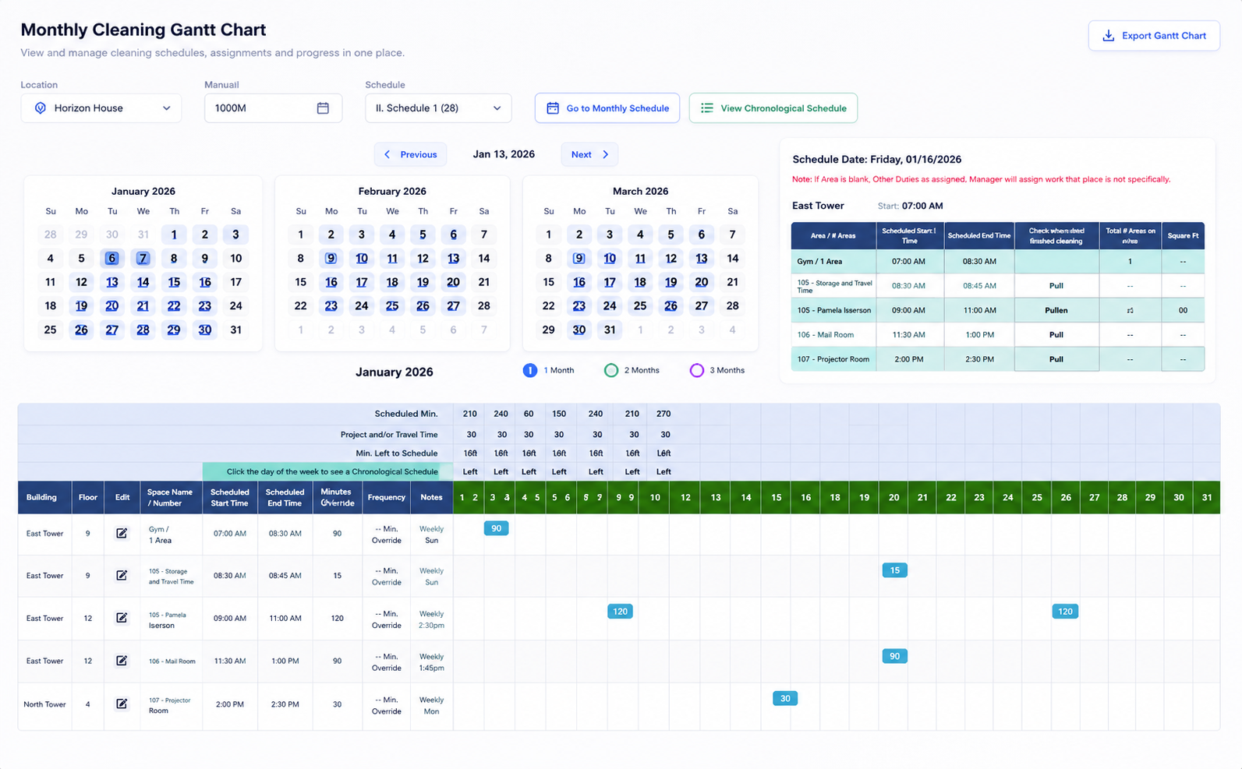Click the green chronological schedule hint banner
Screen dimensions: 1242x769
(x=327, y=471)
